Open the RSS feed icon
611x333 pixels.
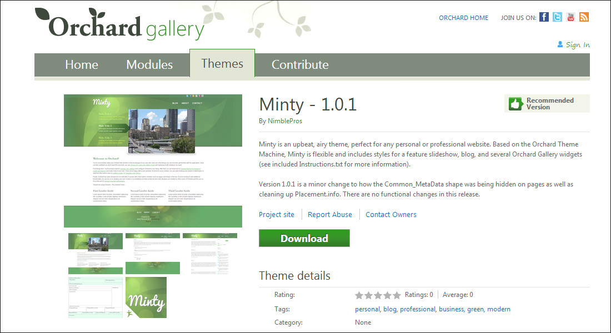[x=584, y=17]
